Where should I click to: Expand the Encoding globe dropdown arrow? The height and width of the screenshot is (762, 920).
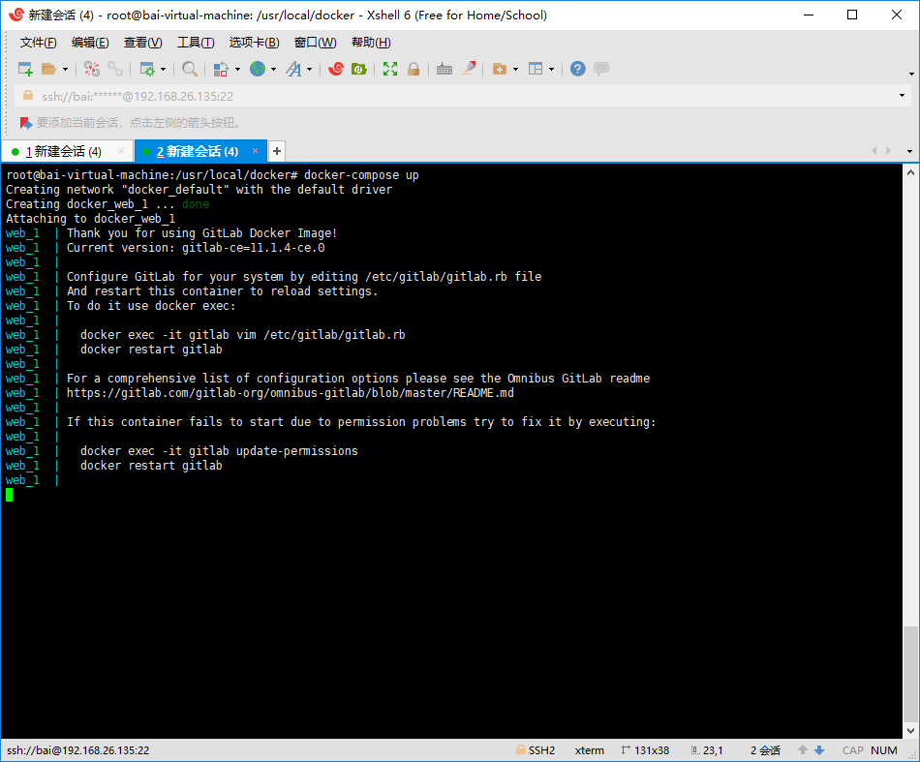pos(273,69)
